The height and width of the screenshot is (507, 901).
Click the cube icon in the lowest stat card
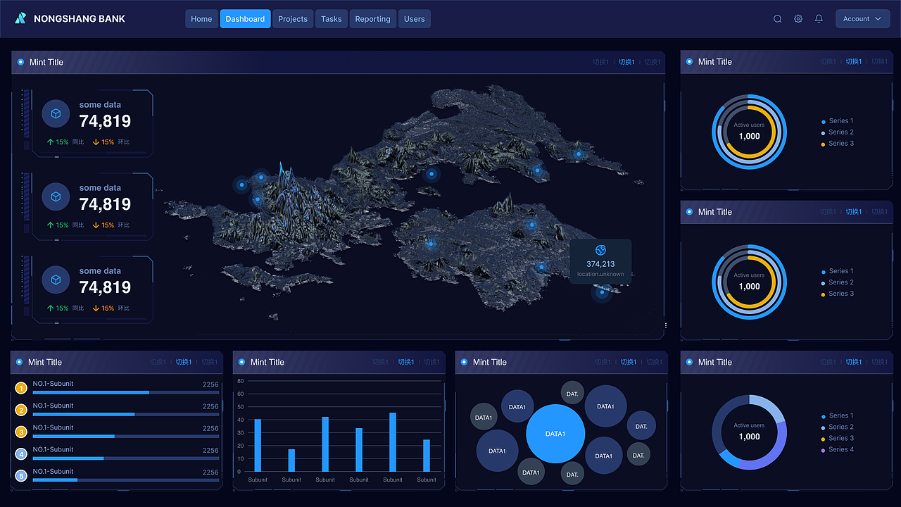click(56, 280)
